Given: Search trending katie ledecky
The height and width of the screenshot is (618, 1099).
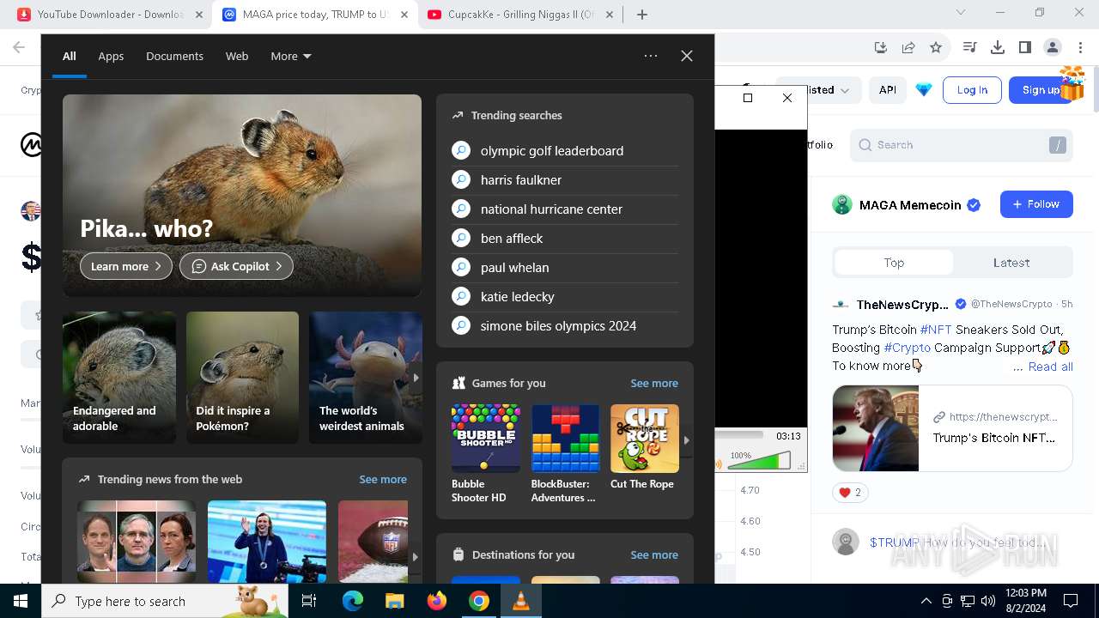Looking at the screenshot, I should click(x=565, y=296).
